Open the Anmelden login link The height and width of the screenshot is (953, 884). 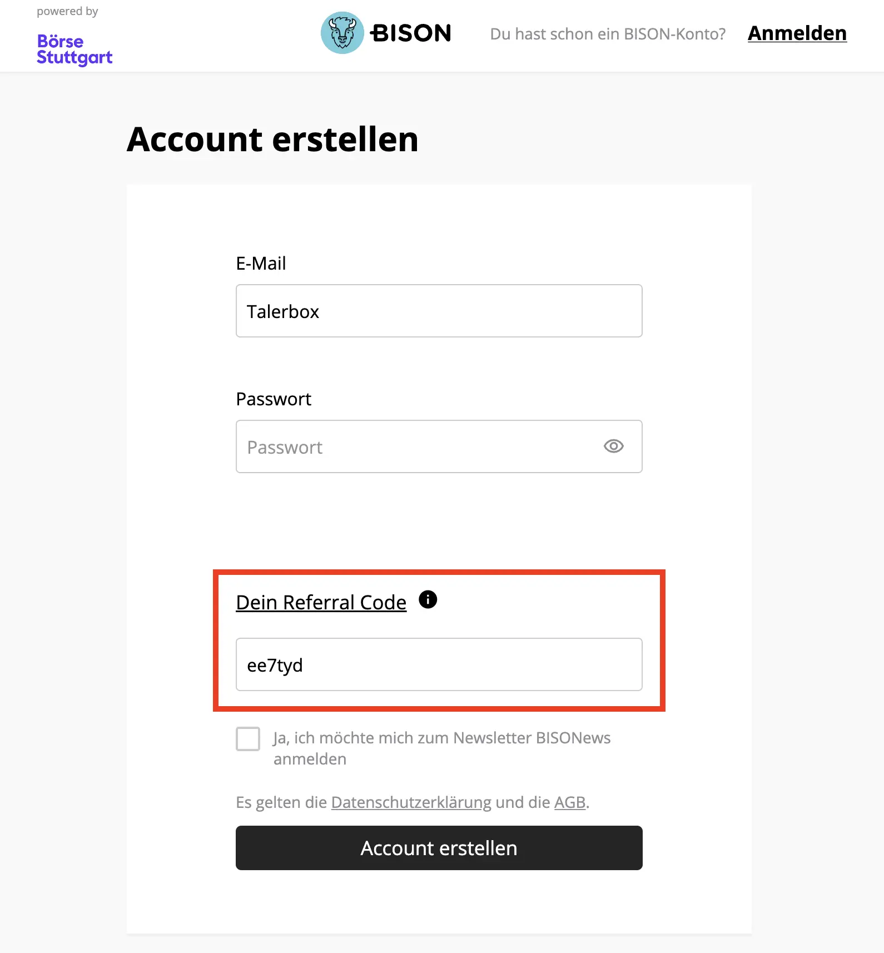(x=797, y=33)
